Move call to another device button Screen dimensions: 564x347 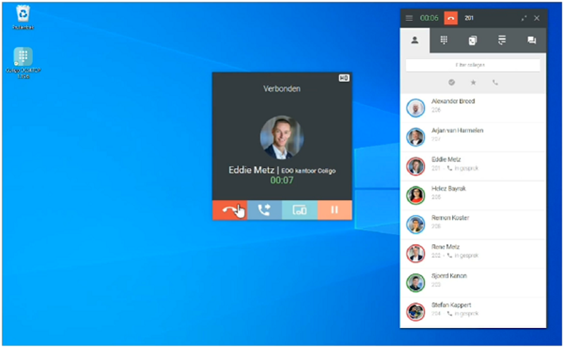coord(299,210)
